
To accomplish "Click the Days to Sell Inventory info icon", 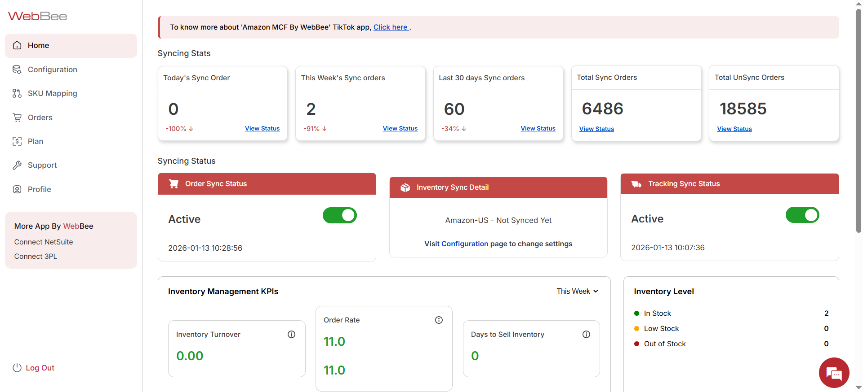I will (x=586, y=334).
